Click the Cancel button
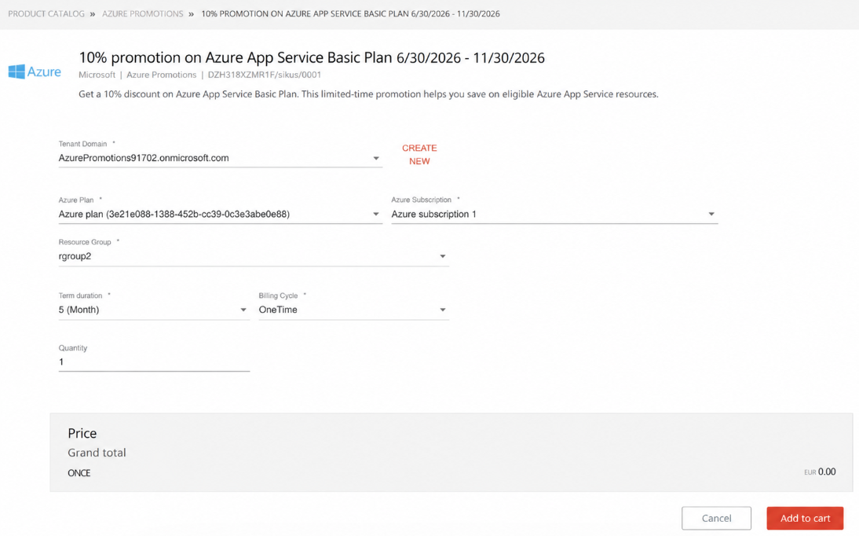859x536 pixels. click(x=716, y=519)
